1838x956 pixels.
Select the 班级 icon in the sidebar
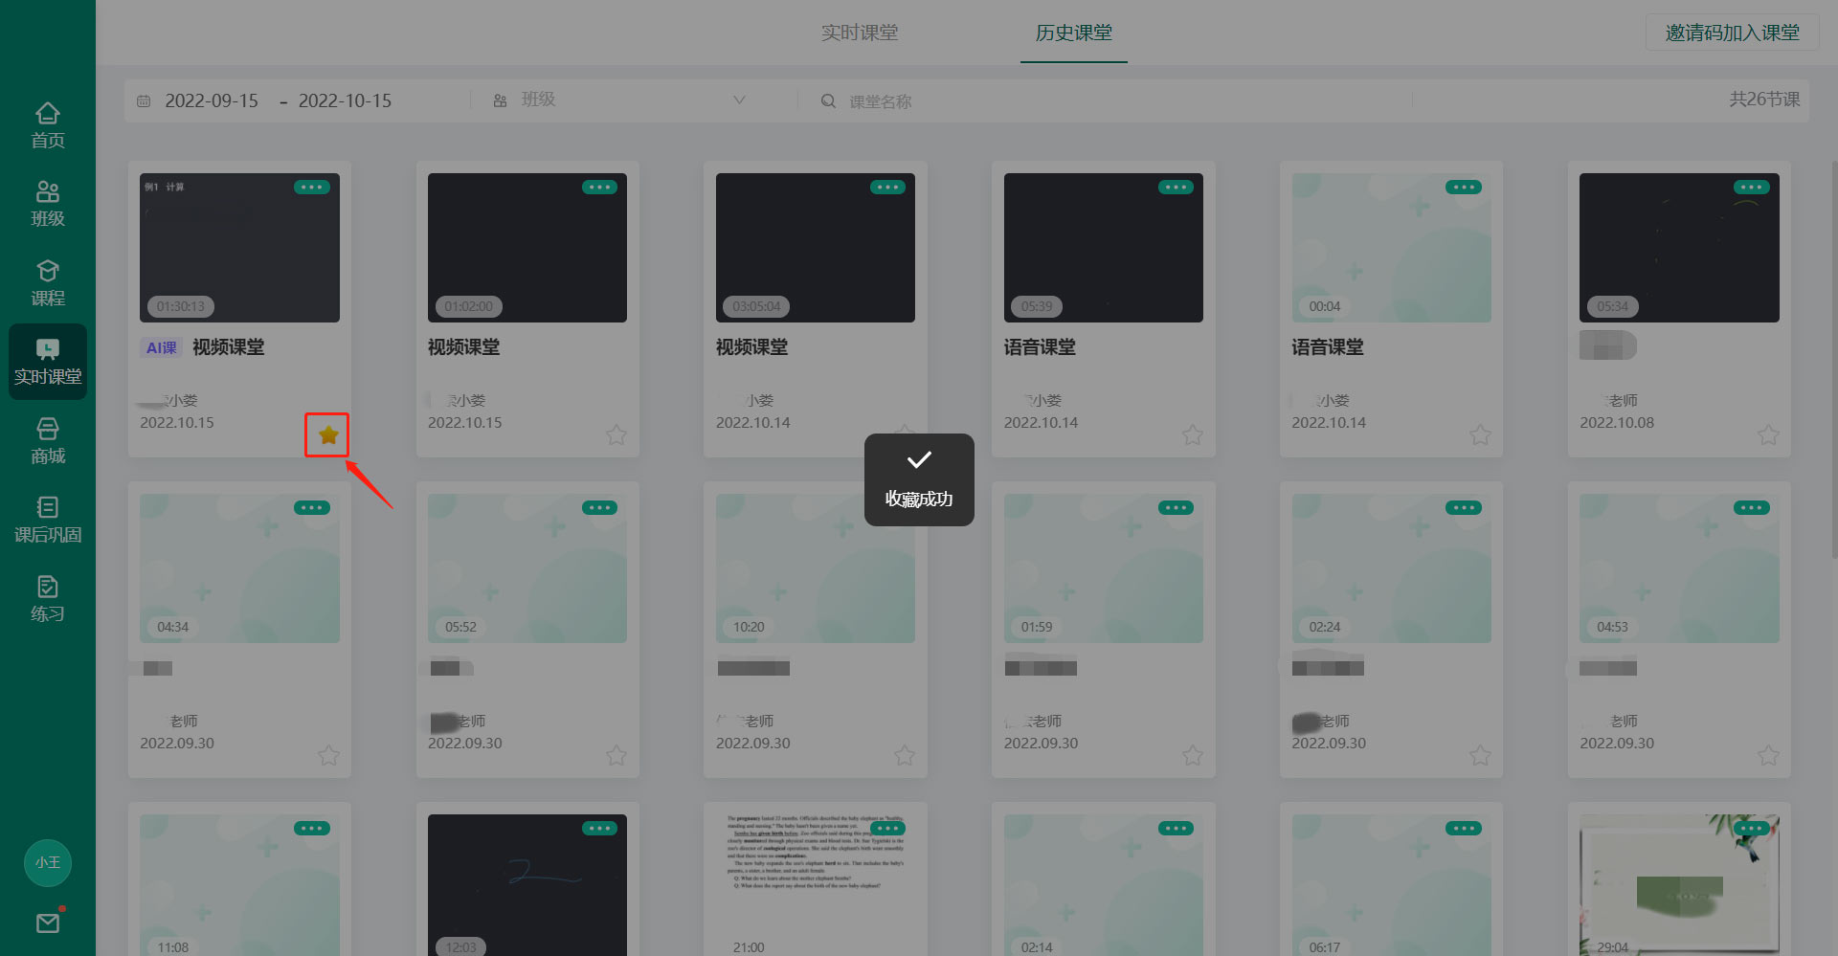47,201
